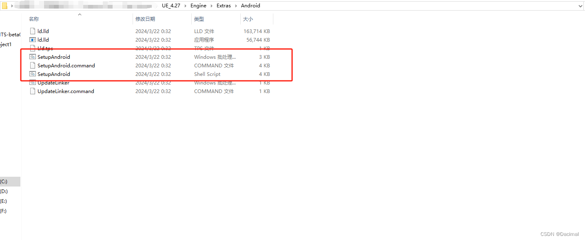This screenshot has height=240, width=585.
Task: Click the Windows 批处理 type of the 3 KB SetupAndroid row
Action: [215, 57]
